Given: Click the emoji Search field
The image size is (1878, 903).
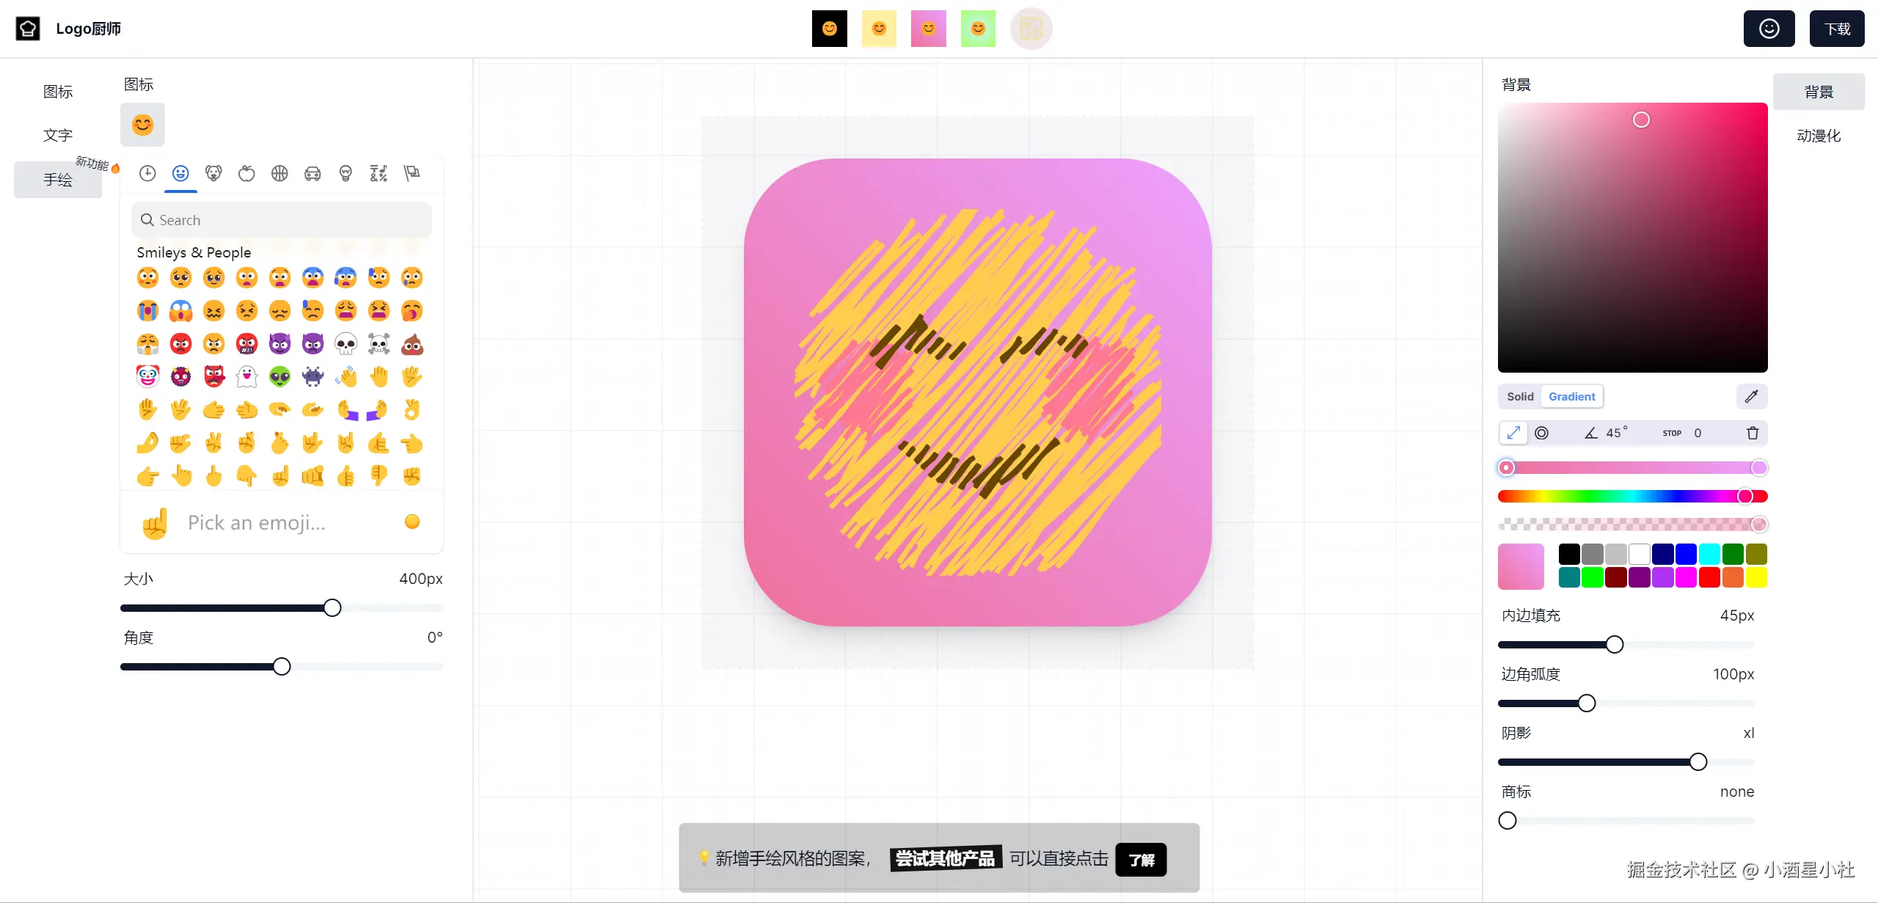Looking at the screenshot, I should click(282, 220).
